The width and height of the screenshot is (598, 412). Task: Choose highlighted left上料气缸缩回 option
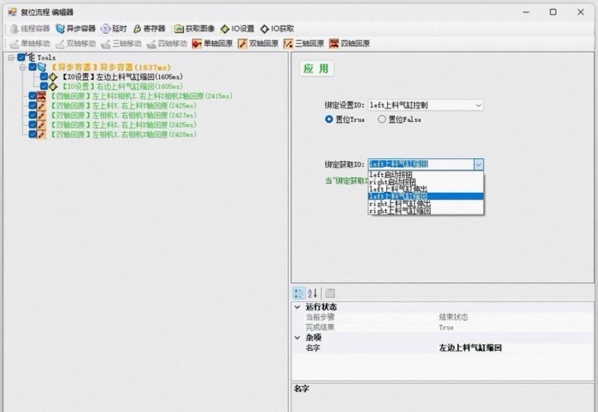(425, 196)
